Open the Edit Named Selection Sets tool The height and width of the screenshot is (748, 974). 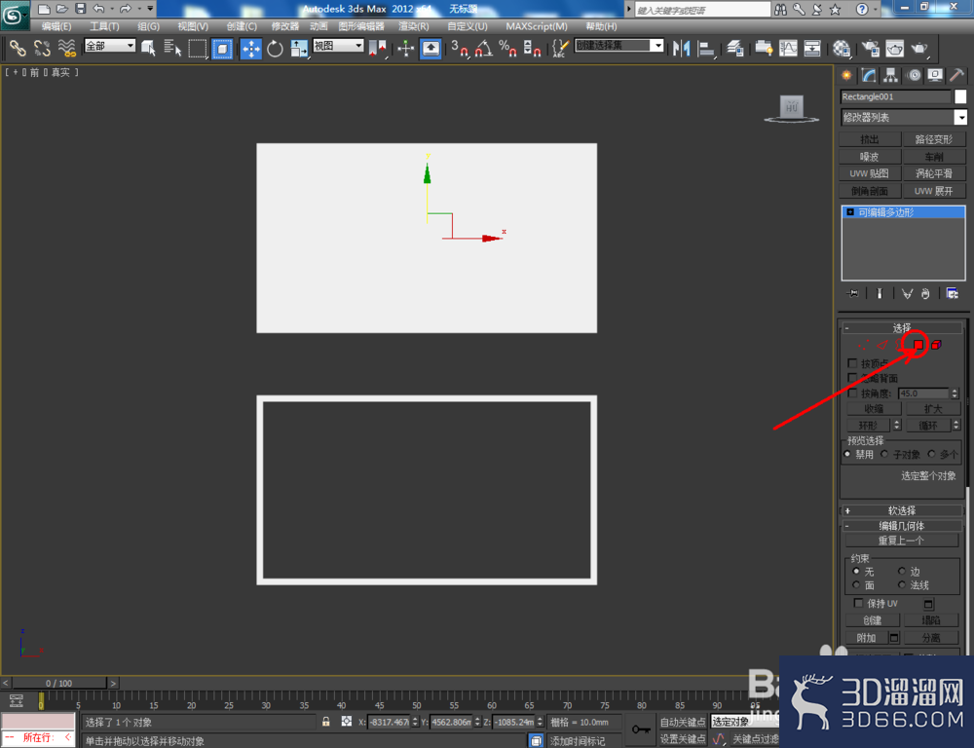tap(560, 49)
